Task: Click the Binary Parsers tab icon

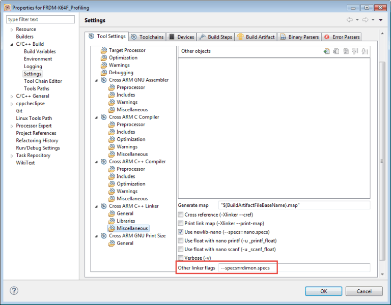Action: tap(283, 37)
